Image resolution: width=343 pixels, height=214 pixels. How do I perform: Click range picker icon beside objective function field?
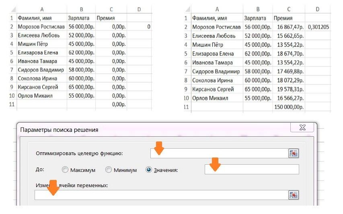point(294,153)
